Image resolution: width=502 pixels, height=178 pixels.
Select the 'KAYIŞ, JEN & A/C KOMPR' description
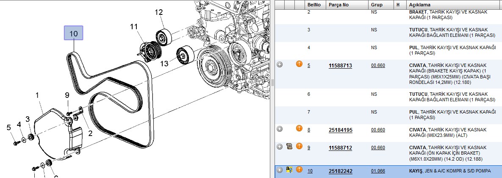(x=450, y=171)
